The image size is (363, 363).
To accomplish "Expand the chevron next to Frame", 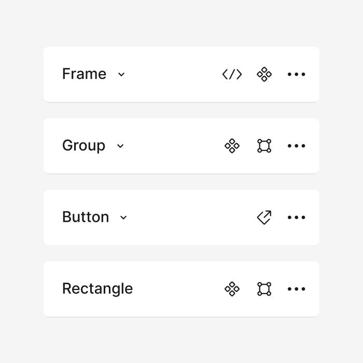I will (121, 75).
